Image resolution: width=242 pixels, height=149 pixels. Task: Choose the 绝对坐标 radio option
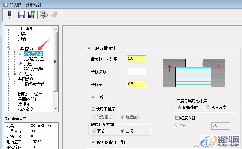tap(94, 117)
